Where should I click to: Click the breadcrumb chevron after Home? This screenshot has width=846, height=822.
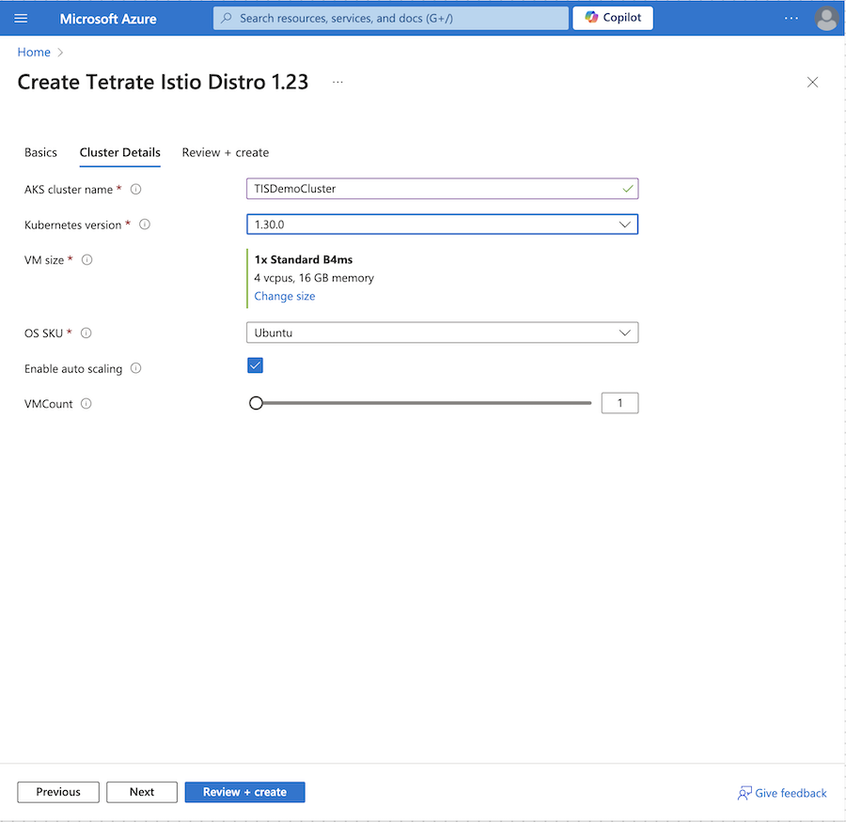coord(60,53)
